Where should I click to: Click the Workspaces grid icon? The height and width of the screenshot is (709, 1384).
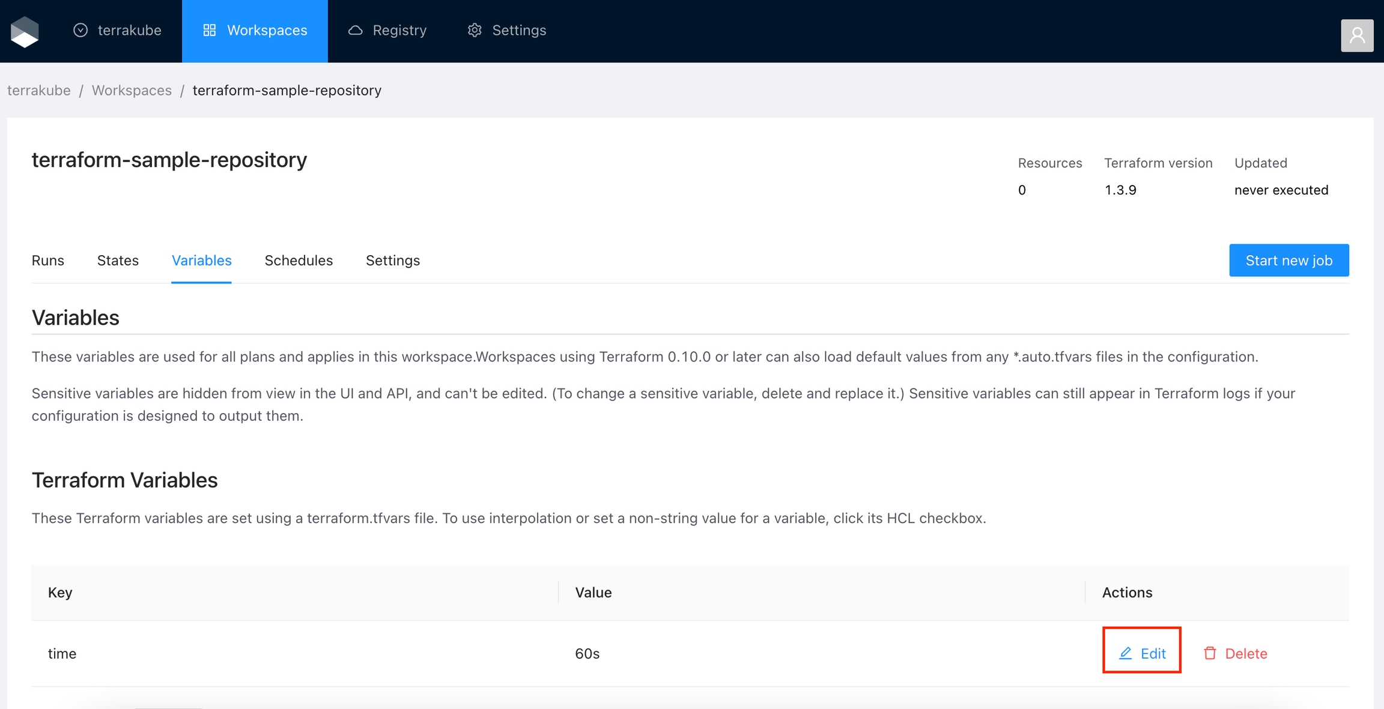[209, 30]
